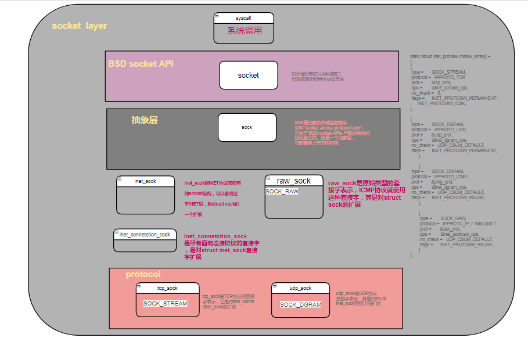The image size is (528, 345).
Task: Click the 'BSD socket API' heading
Action: pyautogui.click(x=141, y=64)
